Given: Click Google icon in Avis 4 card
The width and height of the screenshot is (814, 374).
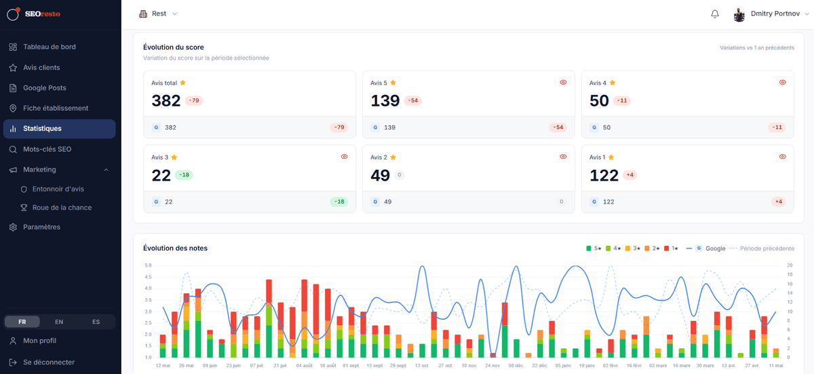Looking at the screenshot, I should click(x=594, y=127).
